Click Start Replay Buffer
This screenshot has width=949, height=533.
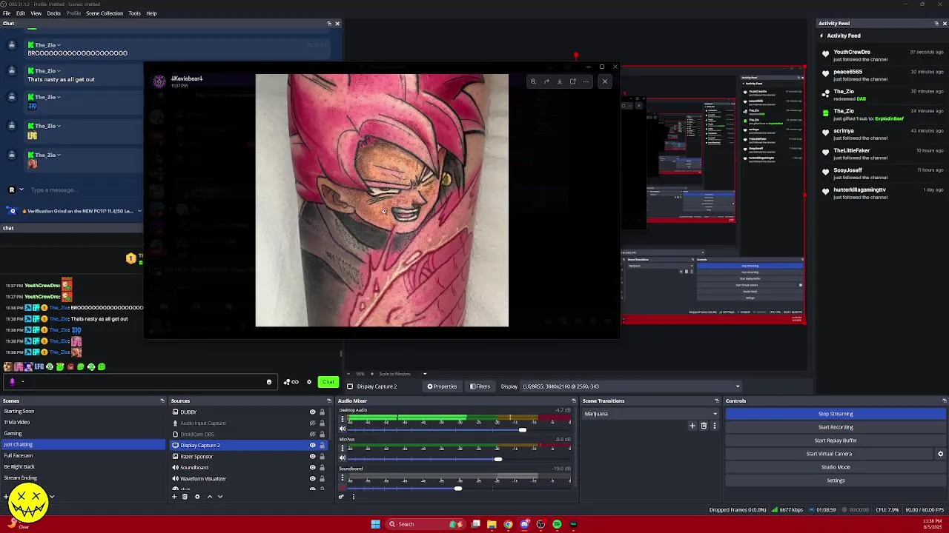point(836,440)
